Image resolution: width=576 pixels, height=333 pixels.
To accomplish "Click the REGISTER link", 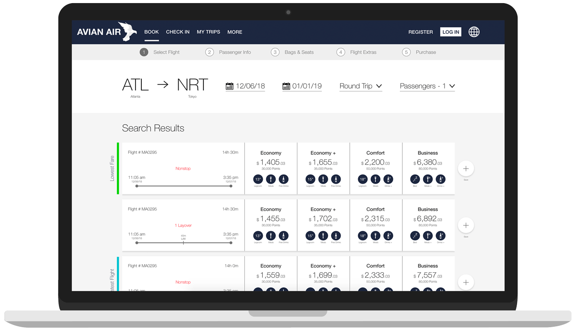I will [421, 32].
